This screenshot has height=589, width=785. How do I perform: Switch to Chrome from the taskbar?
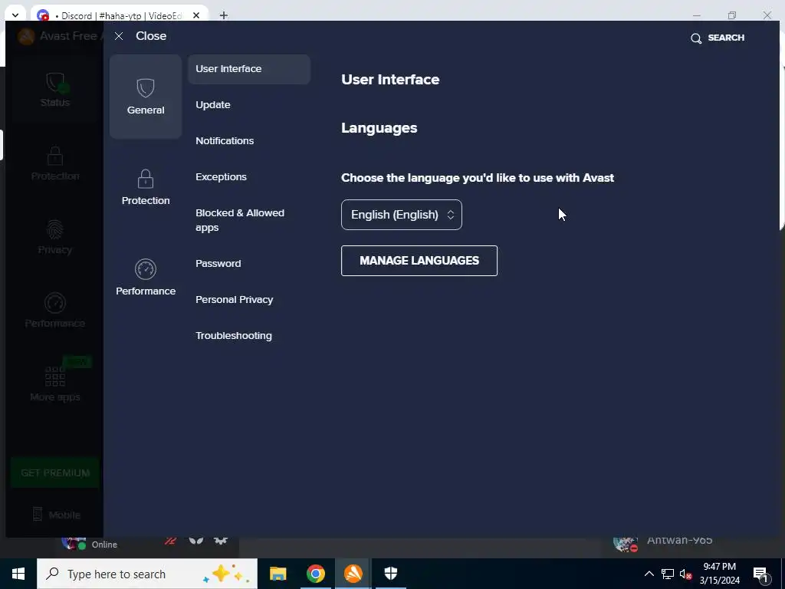pyautogui.click(x=315, y=574)
